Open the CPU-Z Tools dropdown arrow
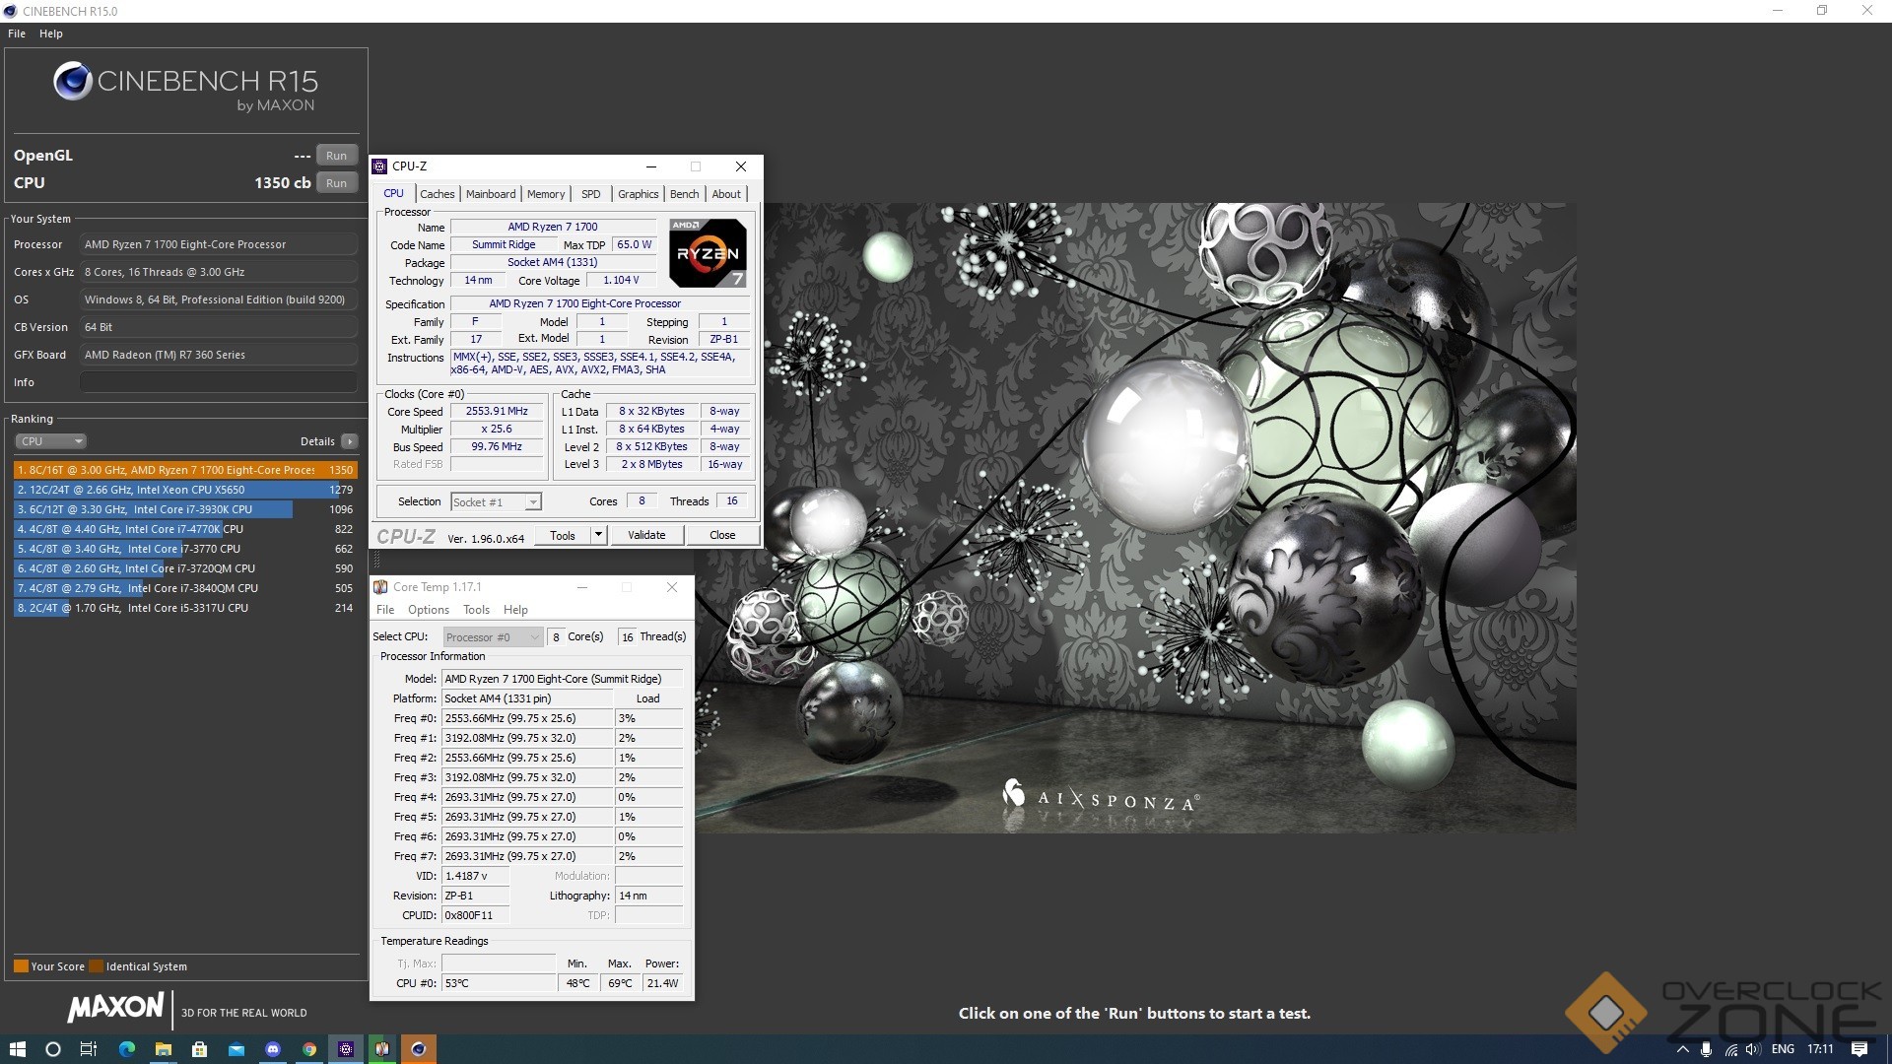This screenshot has width=1892, height=1064. (597, 535)
